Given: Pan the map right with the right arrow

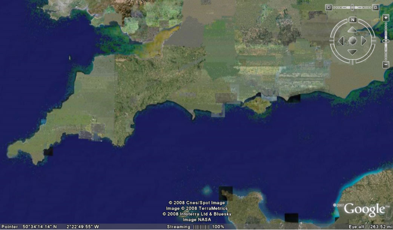Looking at the screenshot, I should pyautogui.click(x=364, y=41).
